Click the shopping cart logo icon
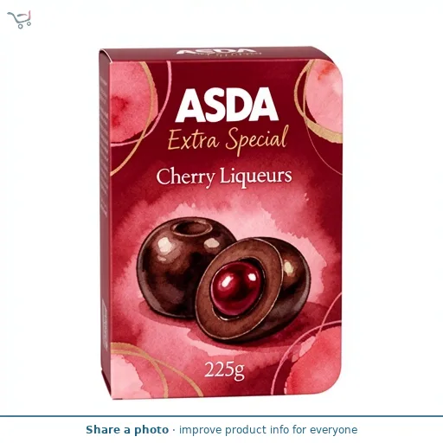443x443 pixels. coord(19,19)
